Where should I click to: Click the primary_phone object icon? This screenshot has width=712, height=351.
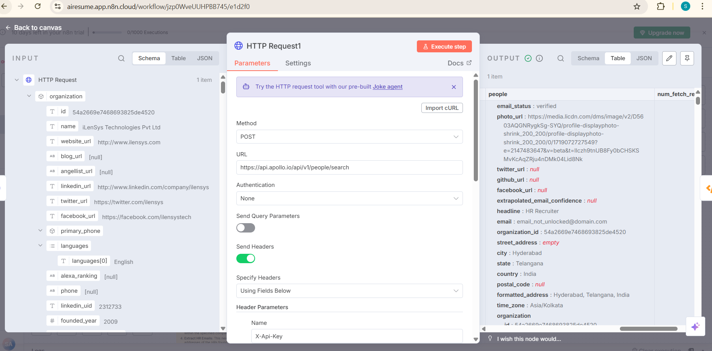pyautogui.click(x=52, y=231)
